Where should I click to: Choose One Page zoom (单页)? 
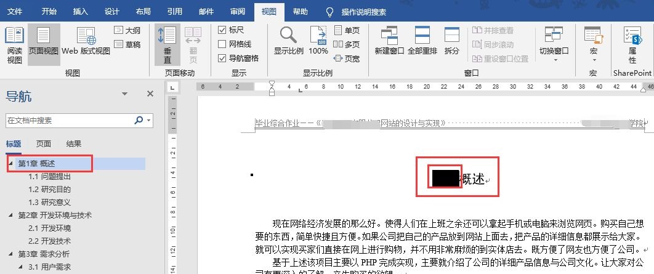click(x=347, y=30)
